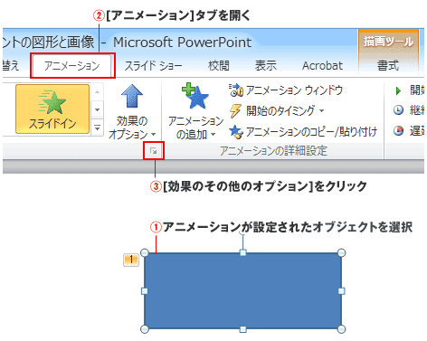Move up one row in the animation gallery
The image size is (427, 341).
[x=97, y=92]
